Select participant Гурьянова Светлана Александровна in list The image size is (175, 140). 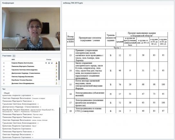coord(24,70)
